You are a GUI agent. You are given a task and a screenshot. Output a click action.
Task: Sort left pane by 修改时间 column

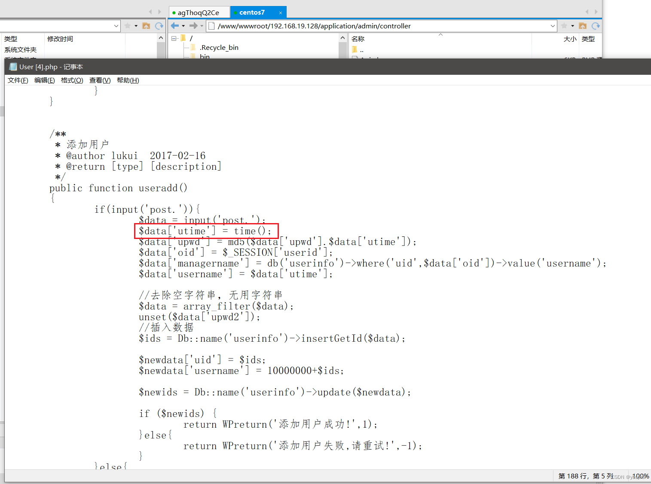[x=60, y=39]
